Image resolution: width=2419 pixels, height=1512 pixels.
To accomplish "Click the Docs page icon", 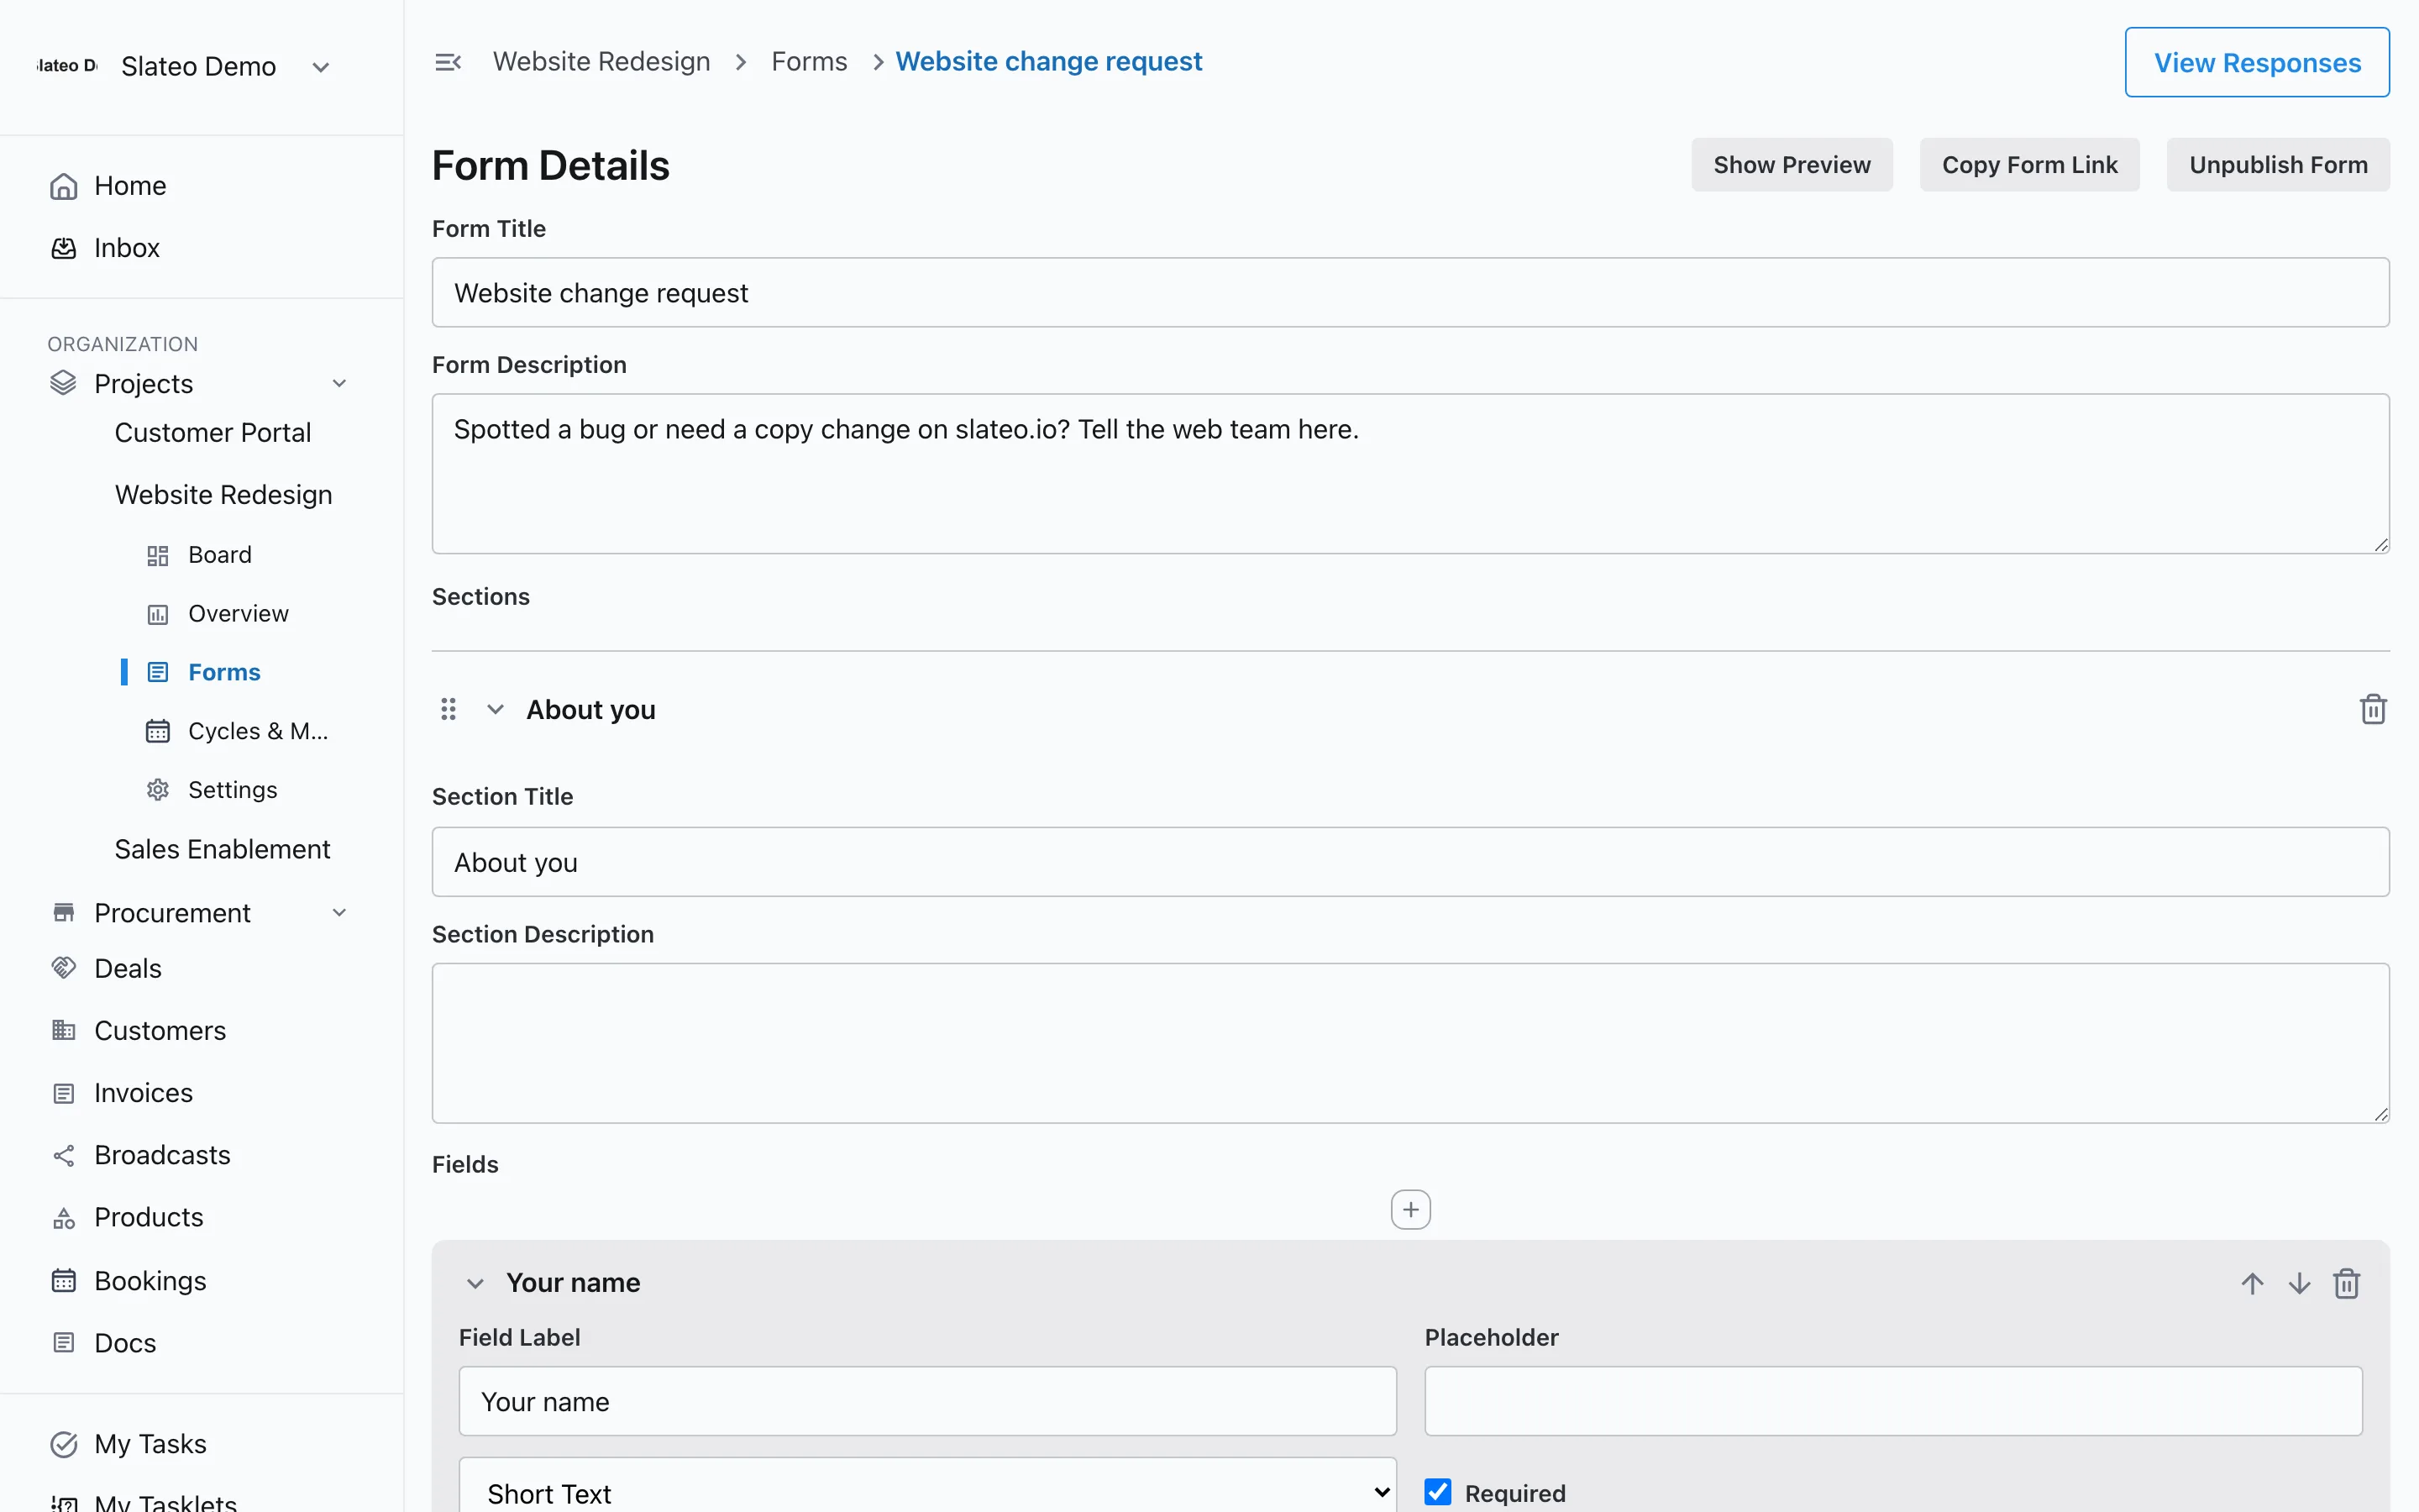I will (64, 1343).
